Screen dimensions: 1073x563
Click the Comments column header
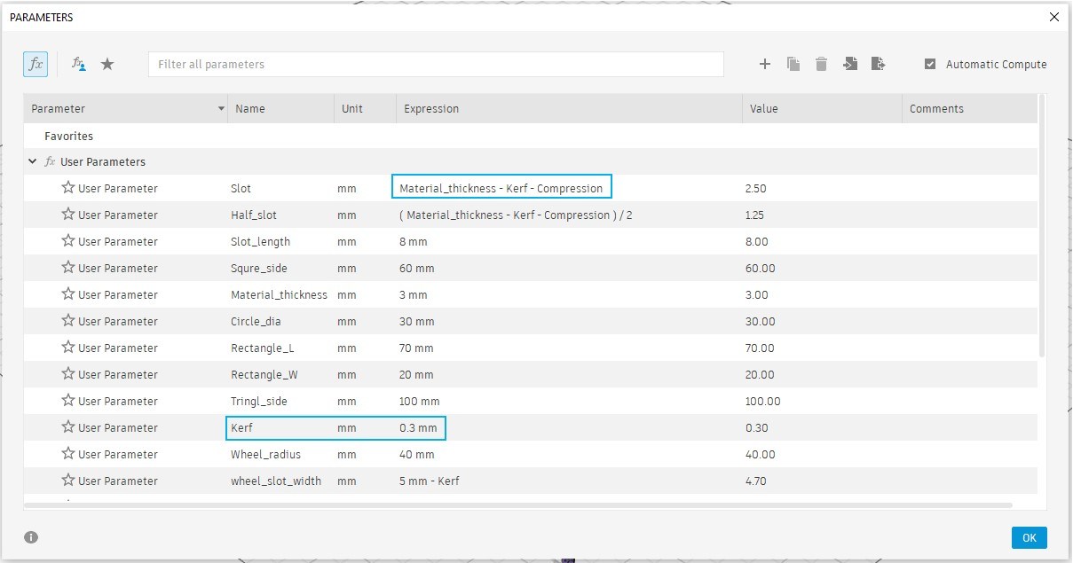(969, 109)
